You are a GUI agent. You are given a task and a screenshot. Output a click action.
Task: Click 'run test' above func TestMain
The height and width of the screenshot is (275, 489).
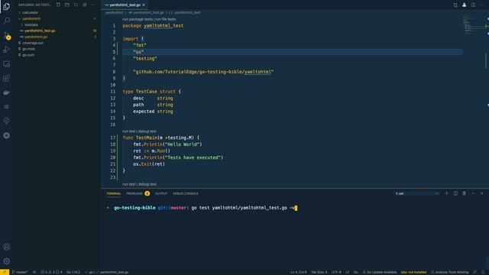[129, 131]
